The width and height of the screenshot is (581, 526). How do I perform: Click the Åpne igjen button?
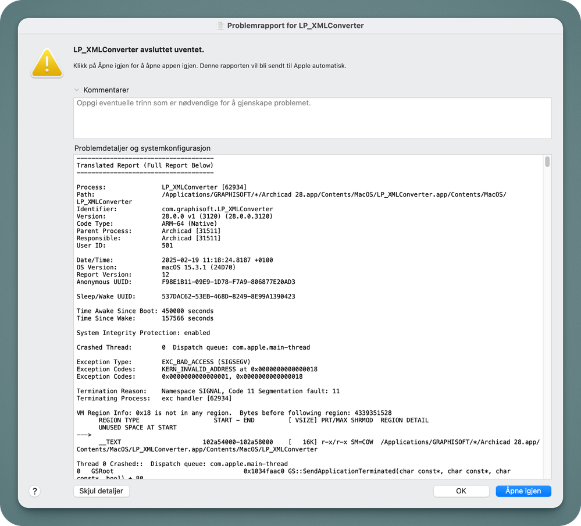(x=523, y=491)
